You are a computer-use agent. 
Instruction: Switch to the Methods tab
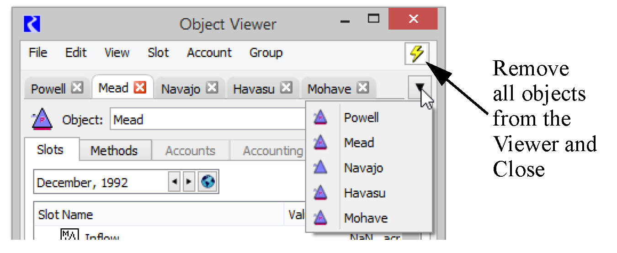point(114,151)
